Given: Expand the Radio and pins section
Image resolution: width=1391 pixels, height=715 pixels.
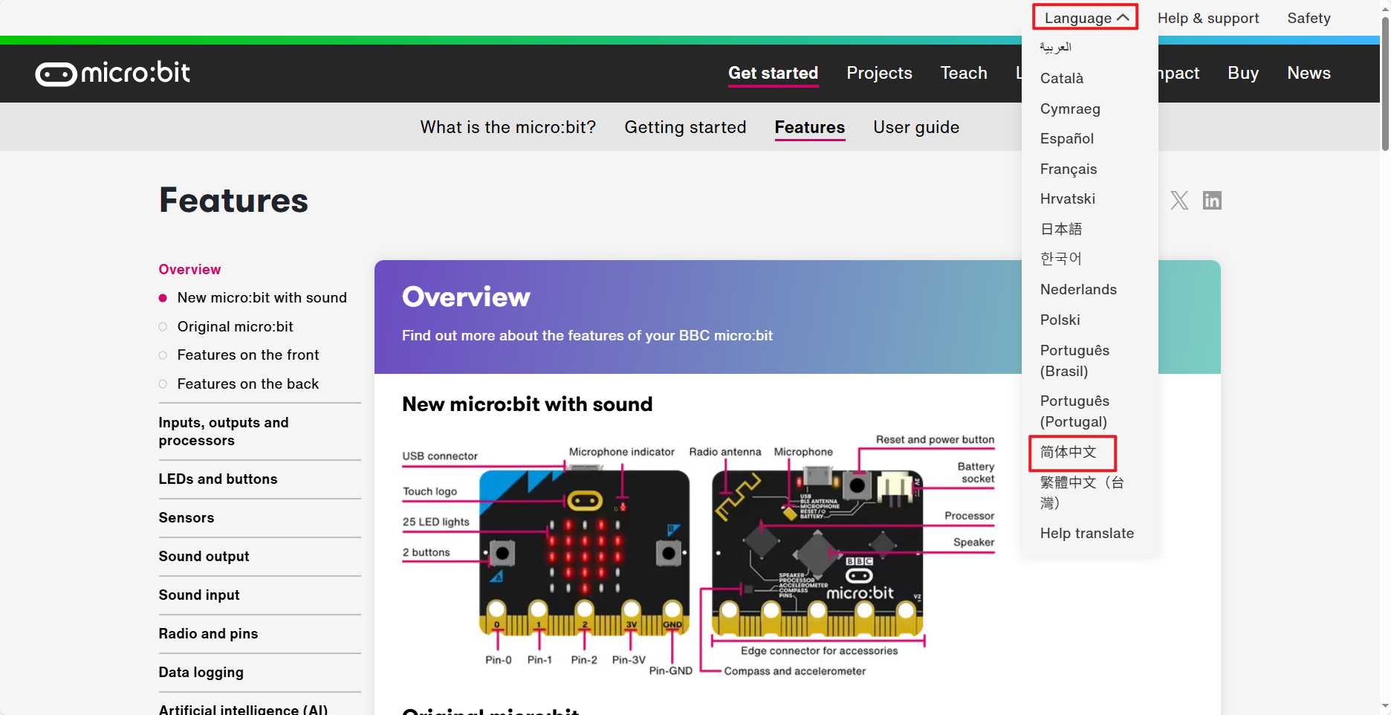Looking at the screenshot, I should click(208, 633).
